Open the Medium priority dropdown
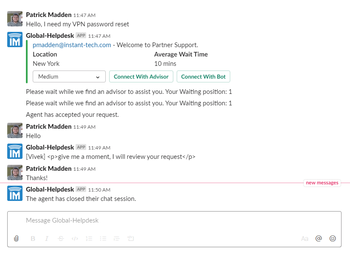 tap(69, 76)
